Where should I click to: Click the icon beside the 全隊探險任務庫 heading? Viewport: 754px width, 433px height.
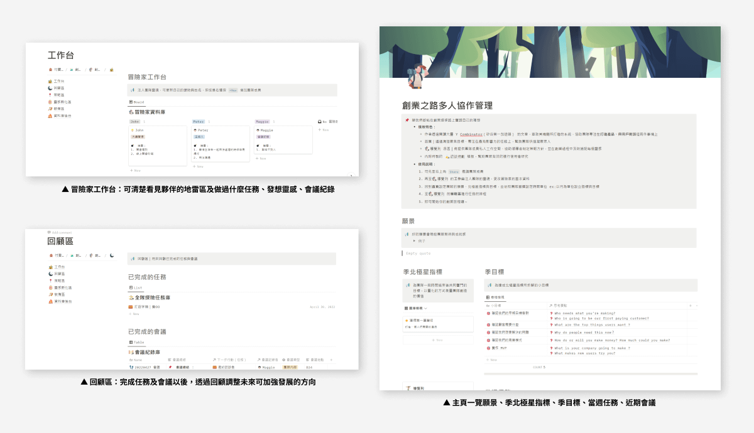click(x=131, y=297)
